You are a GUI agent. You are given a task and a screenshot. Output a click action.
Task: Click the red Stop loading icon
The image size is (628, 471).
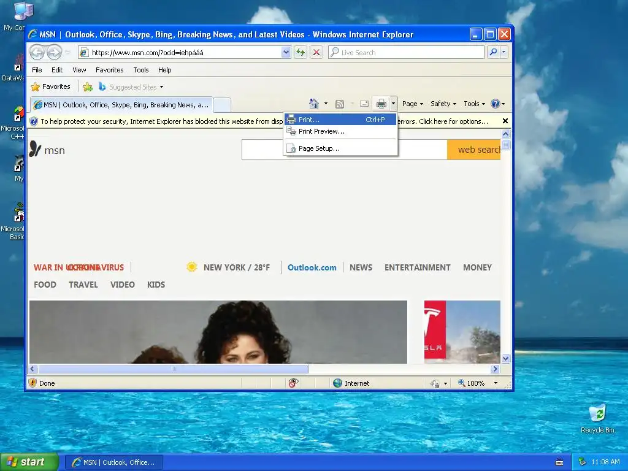pyautogui.click(x=316, y=52)
